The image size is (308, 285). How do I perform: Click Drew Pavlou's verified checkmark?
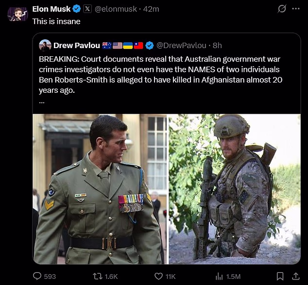click(150, 45)
